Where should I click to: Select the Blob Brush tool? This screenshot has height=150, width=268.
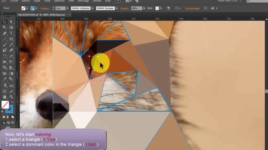point(5,50)
